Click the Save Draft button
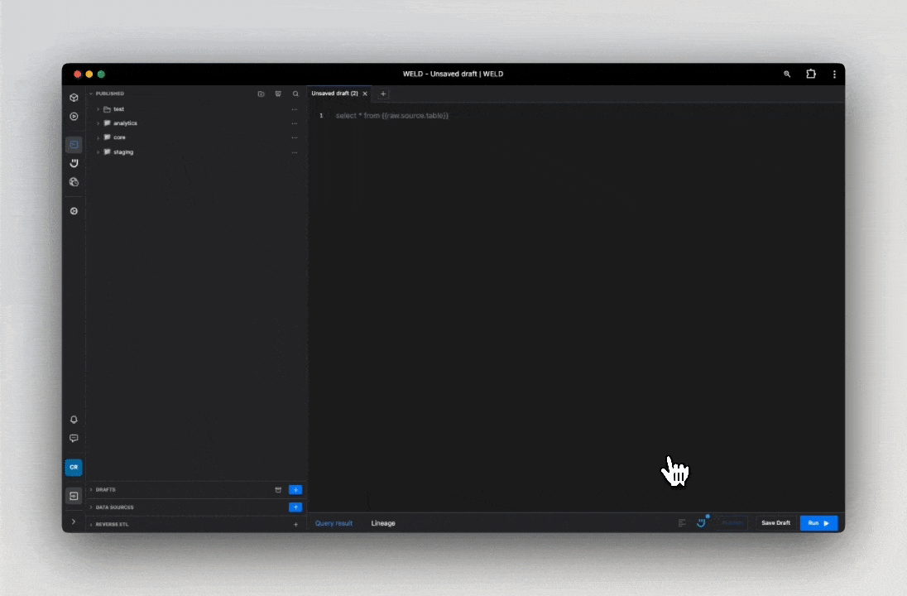The width and height of the screenshot is (907, 596). click(775, 523)
